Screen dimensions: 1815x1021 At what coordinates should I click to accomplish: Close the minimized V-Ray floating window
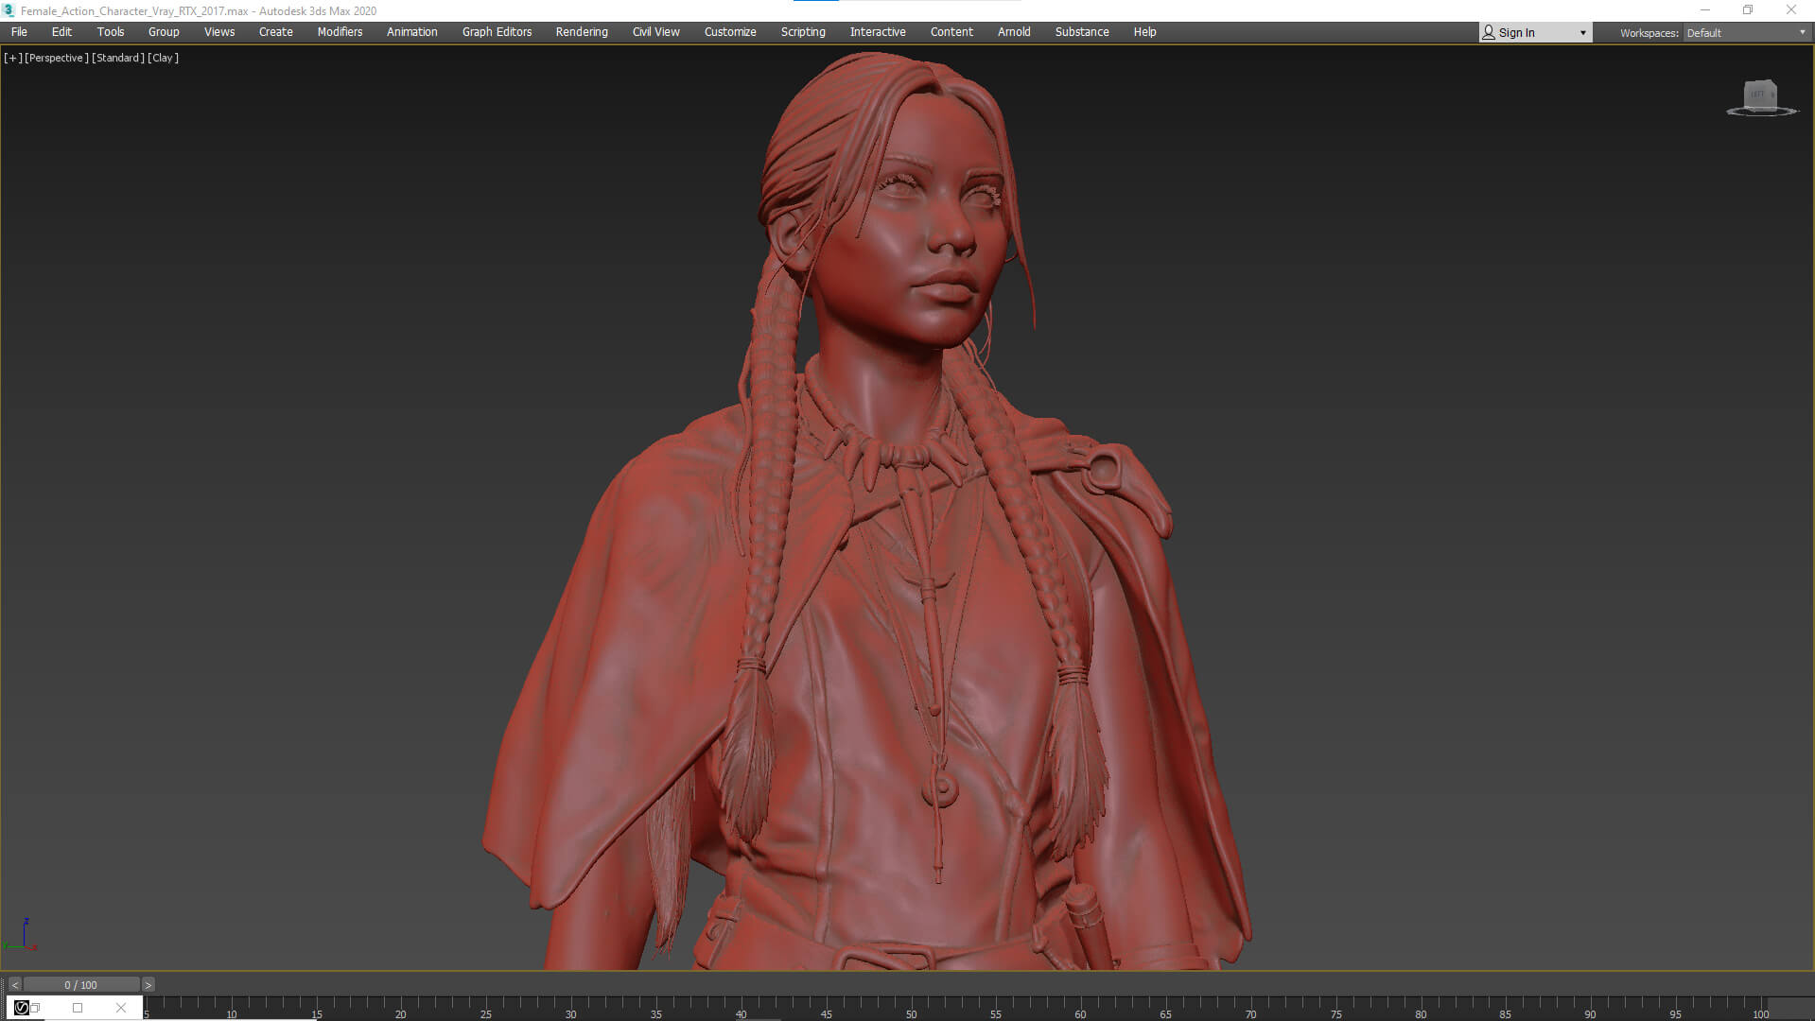pos(121,1008)
